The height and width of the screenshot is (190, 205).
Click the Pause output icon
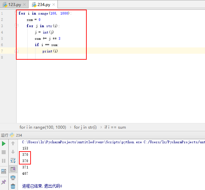pos(4,161)
